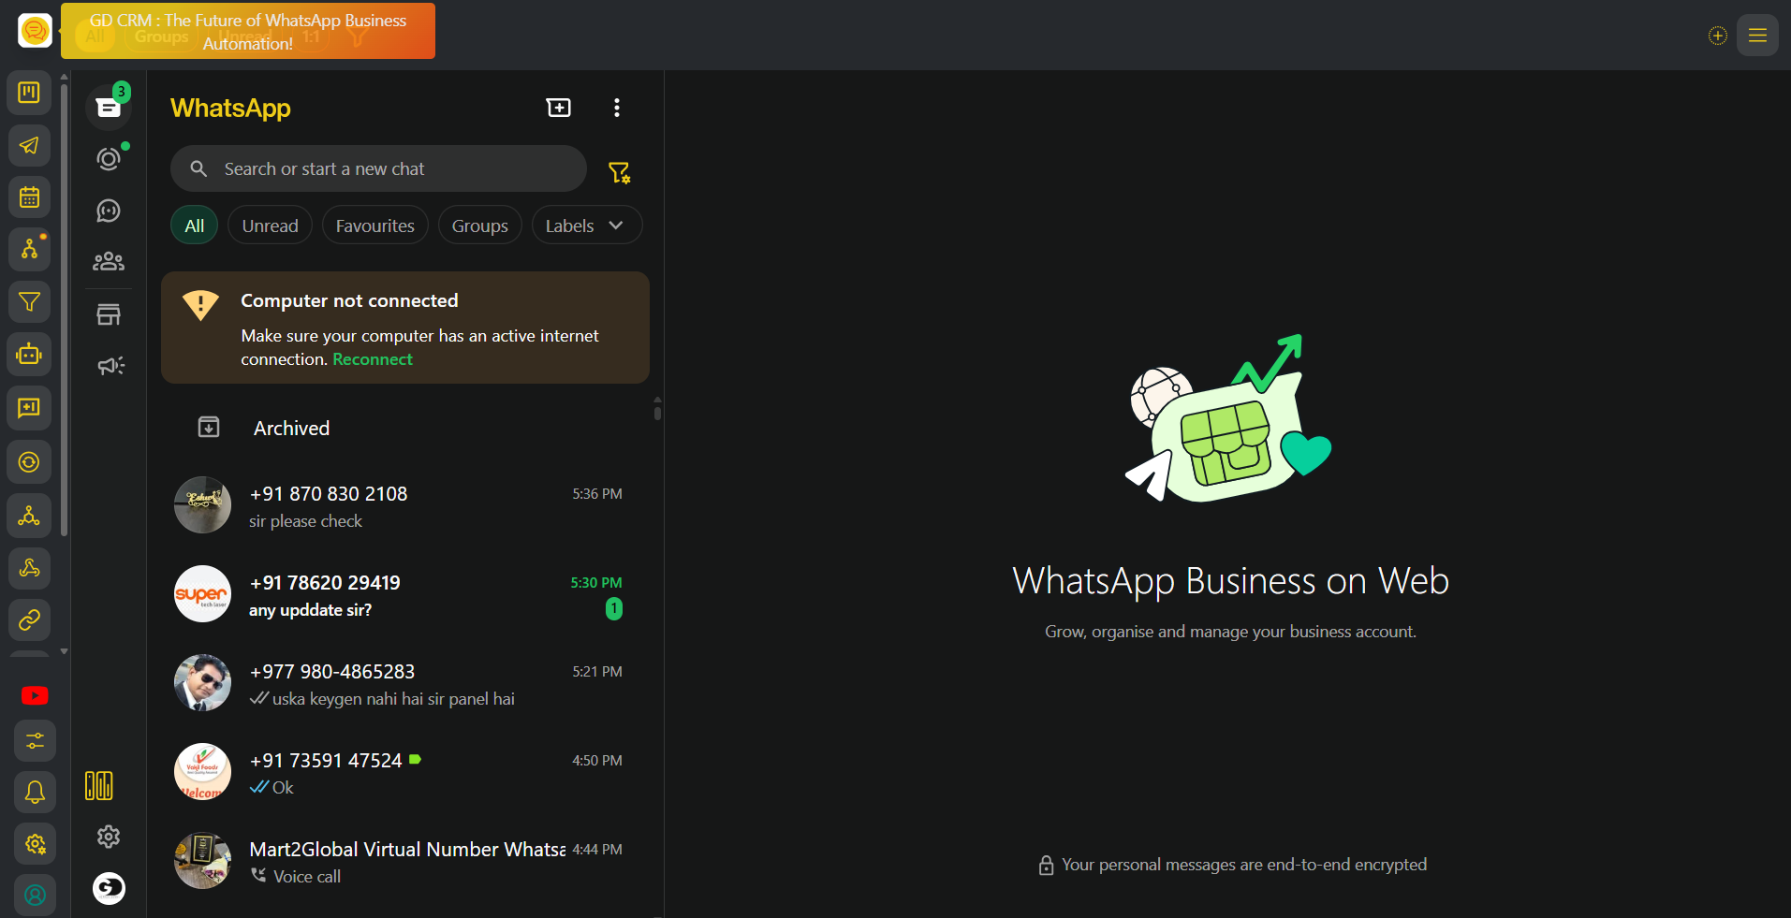
Task: Click the circled plus icon at top right
Action: click(1717, 36)
